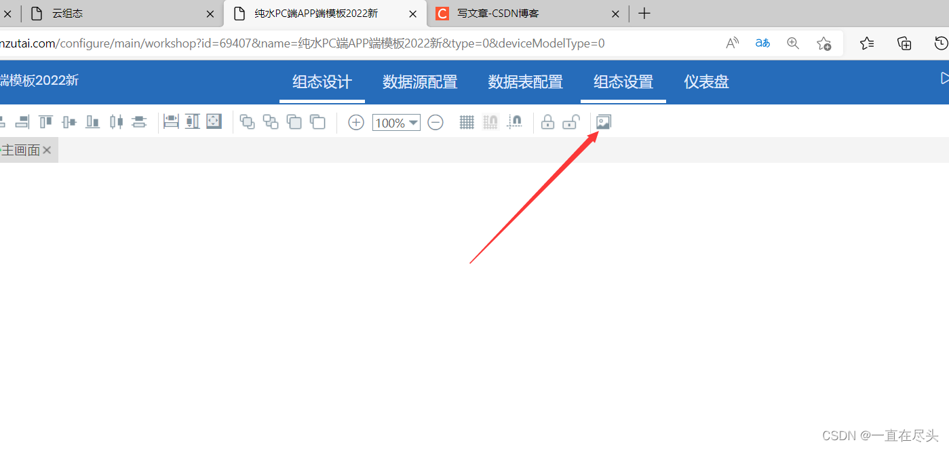Toggle the grid display icon

[467, 123]
